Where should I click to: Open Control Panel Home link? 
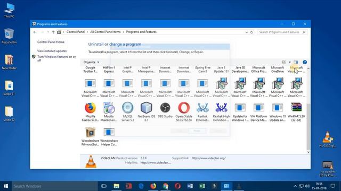tap(51, 42)
